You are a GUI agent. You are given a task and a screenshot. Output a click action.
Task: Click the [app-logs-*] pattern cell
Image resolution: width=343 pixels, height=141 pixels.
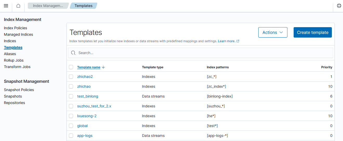[x=217, y=136]
